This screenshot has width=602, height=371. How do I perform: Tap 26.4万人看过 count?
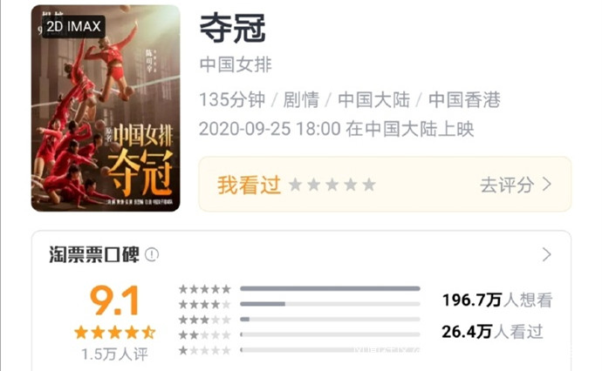493,332
